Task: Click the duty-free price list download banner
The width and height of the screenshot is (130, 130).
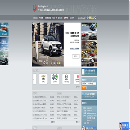Action: tap(89, 72)
